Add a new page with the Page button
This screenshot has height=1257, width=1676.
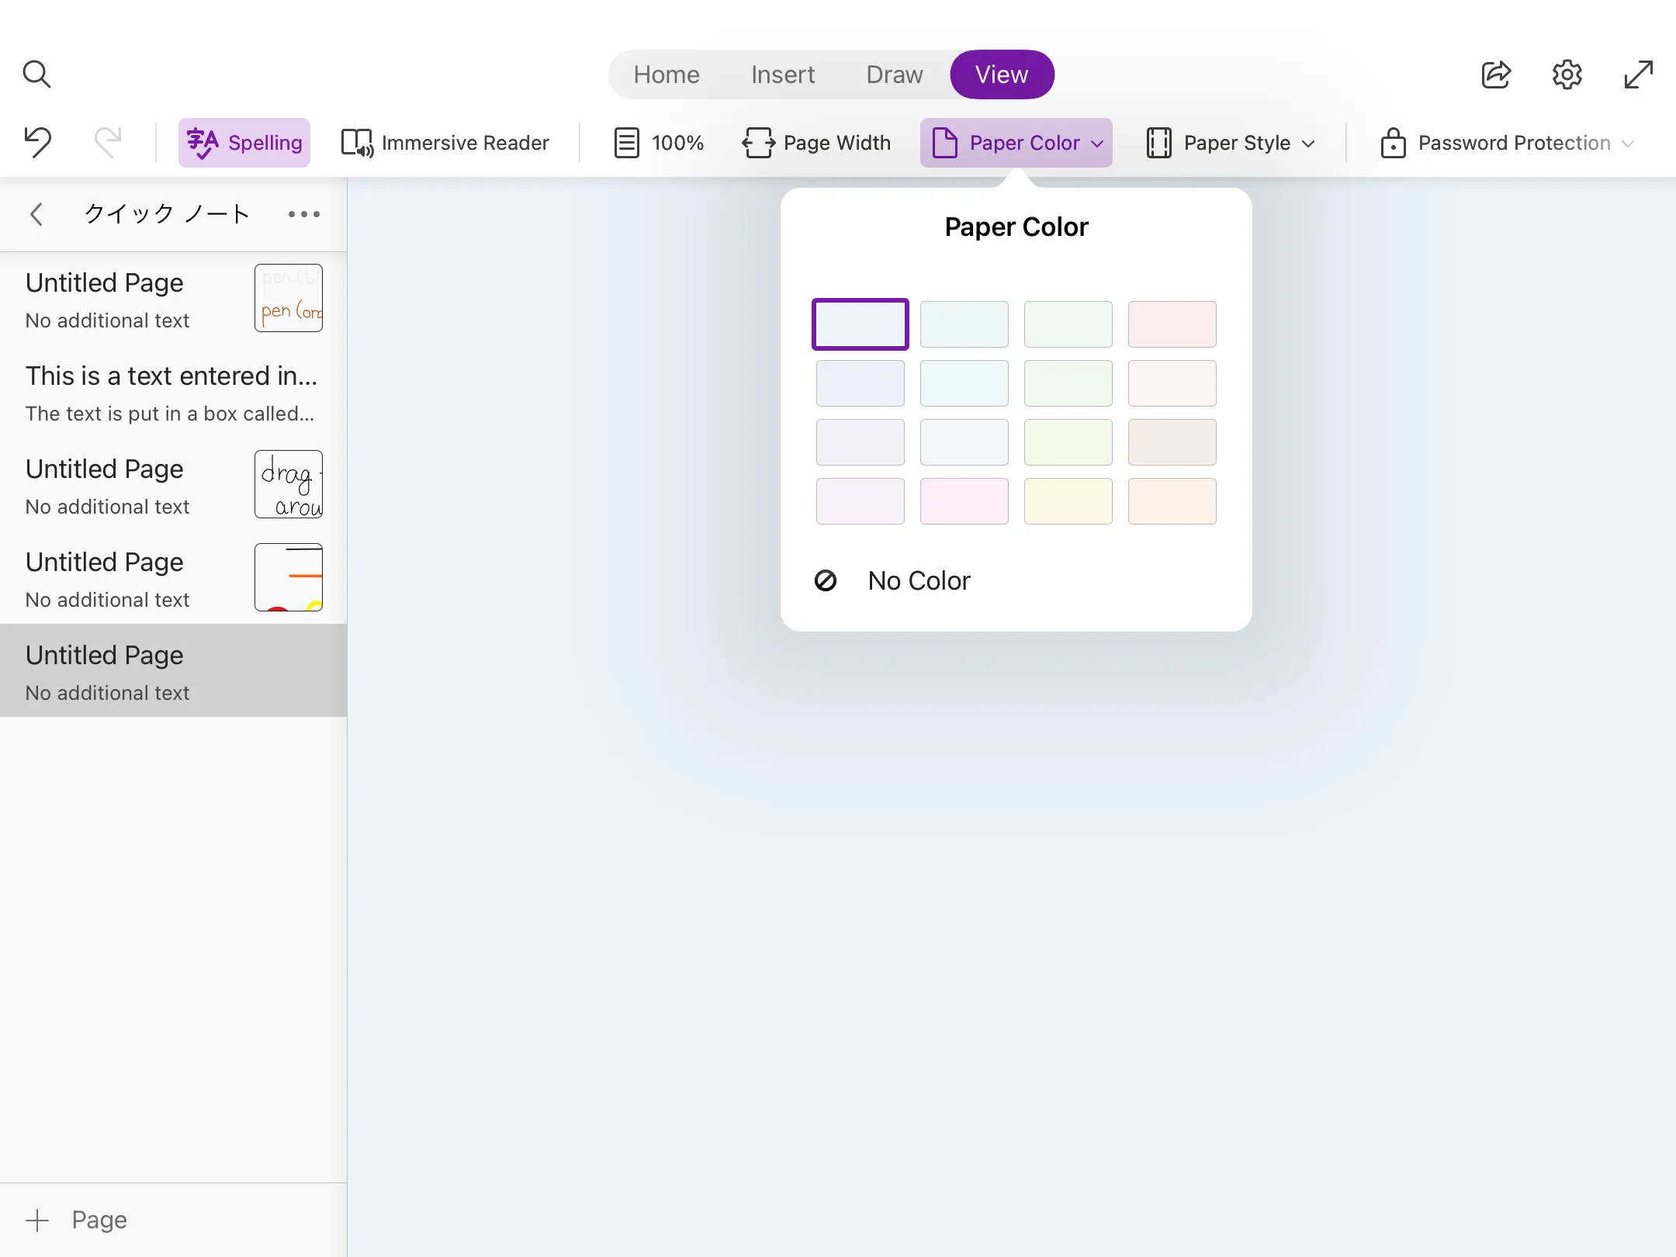(78, 1219)
